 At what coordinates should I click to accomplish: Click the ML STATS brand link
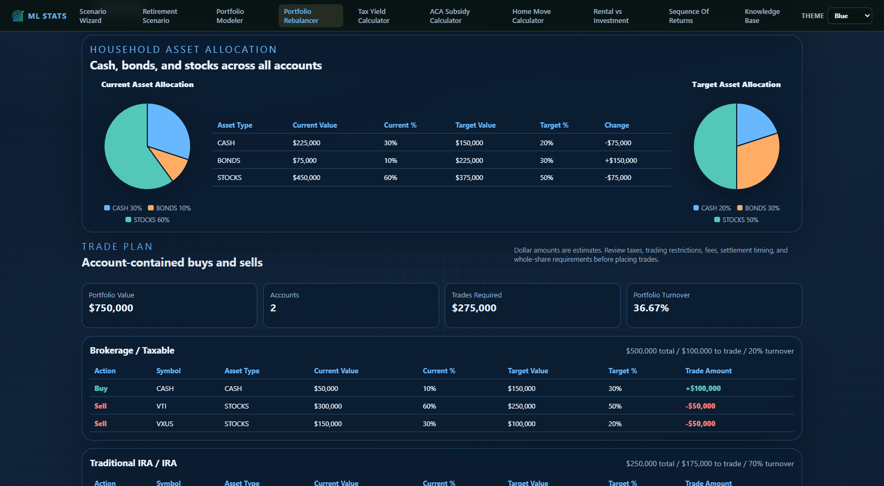click(x=40, y=16)
